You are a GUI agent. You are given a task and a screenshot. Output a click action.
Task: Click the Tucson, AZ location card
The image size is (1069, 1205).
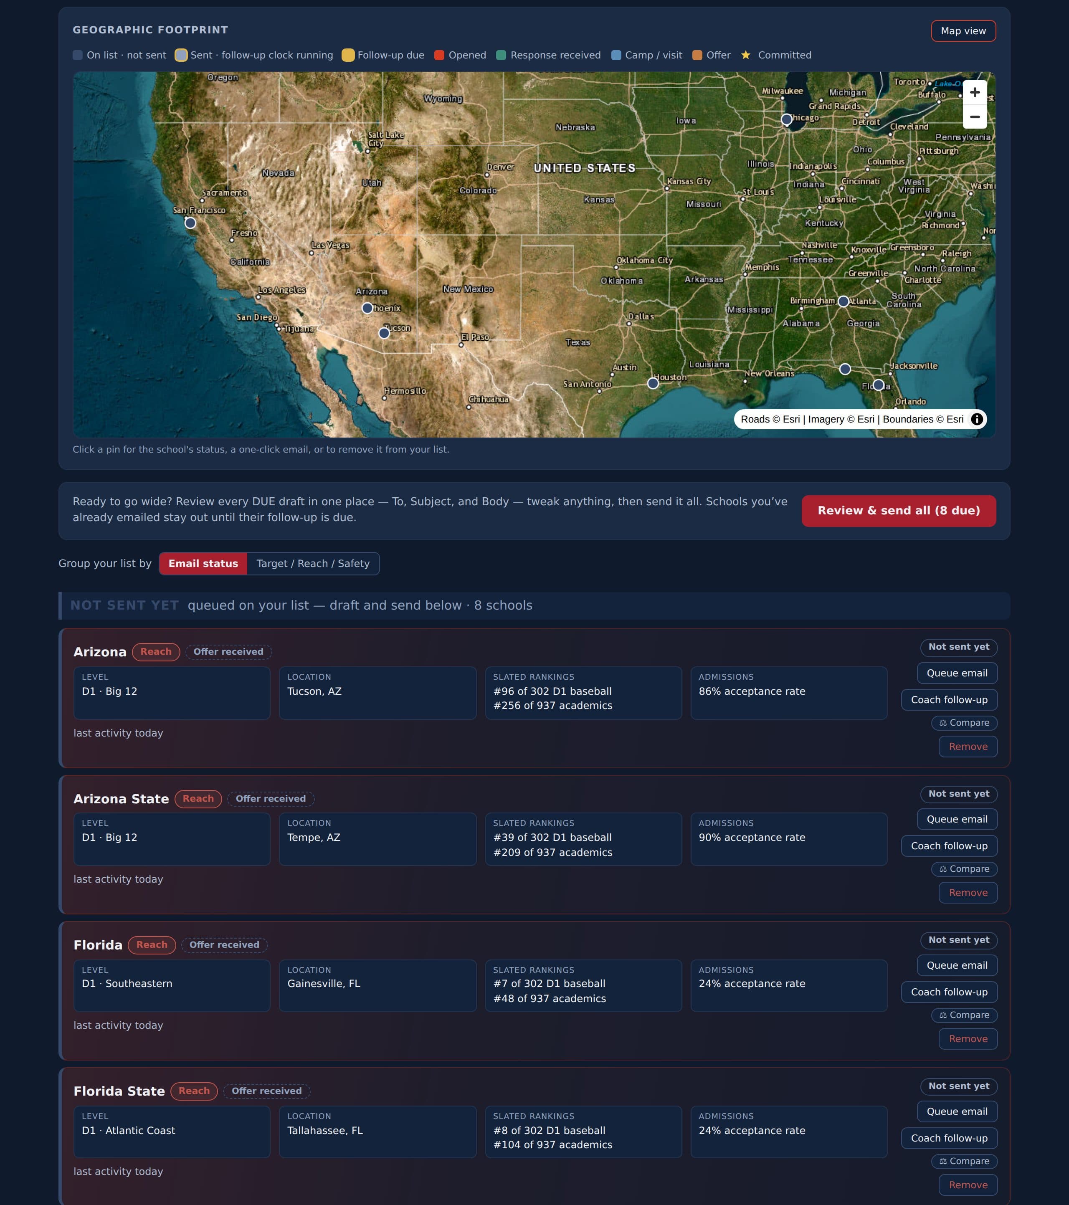coord(377,693)
